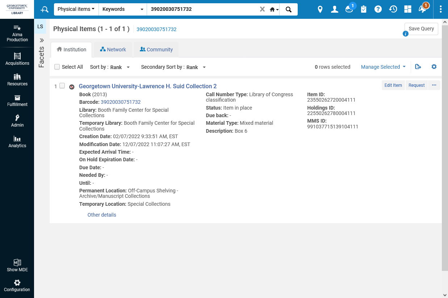Open Georgetown University-Lawrence H. Suid Collection 2 title
This screenshot has height=298, width=448.
(148, 86)
